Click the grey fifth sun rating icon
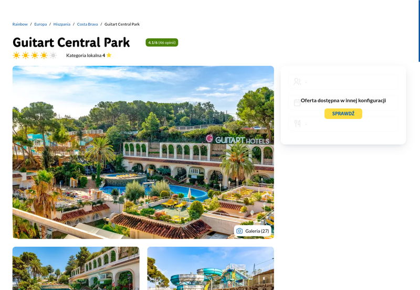Viewport: 420px width, 290px height. coord(54,56)
